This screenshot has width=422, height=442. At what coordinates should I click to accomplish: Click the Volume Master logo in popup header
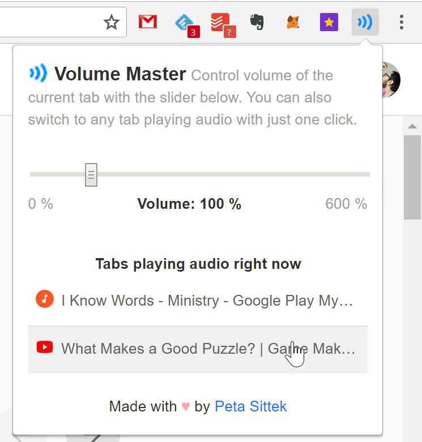(x=38, y=73)
